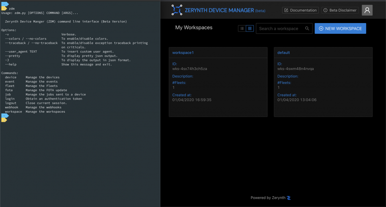This screenshot has width=386, height=207.
Task: Open the user profile avatar icon
Action: point(367,10)
